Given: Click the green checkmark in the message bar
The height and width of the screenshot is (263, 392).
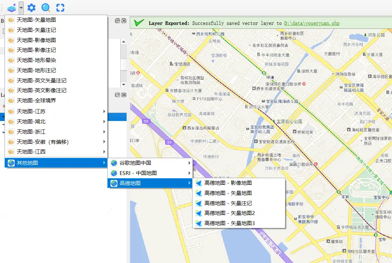Looking at the screenshot, I should coord(139,23).
